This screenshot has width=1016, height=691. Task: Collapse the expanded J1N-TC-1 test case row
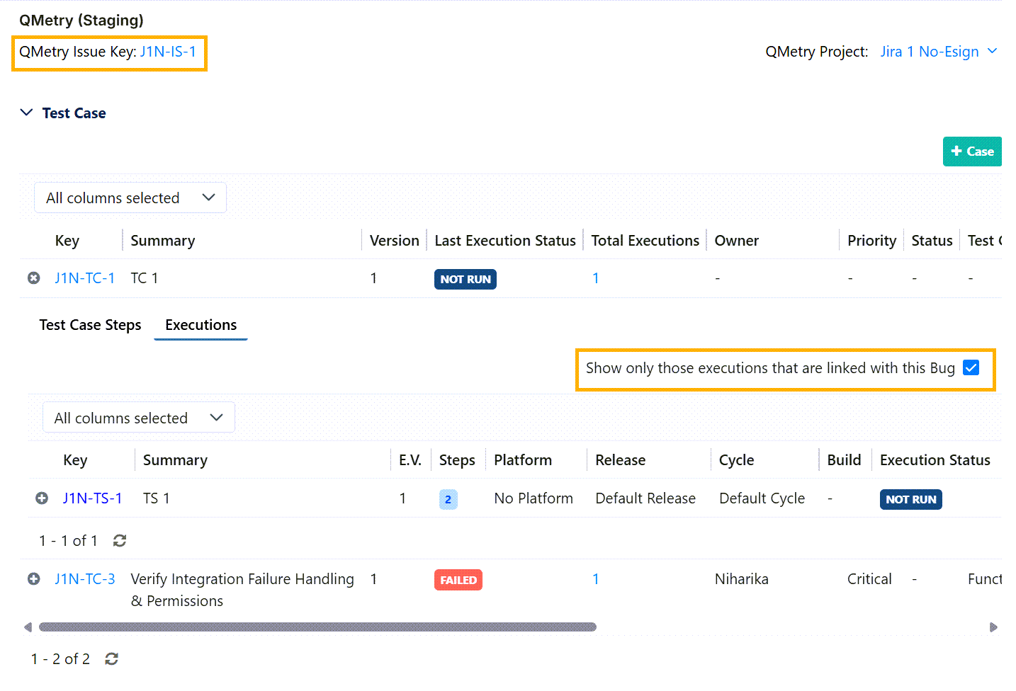tap(33, 278)
